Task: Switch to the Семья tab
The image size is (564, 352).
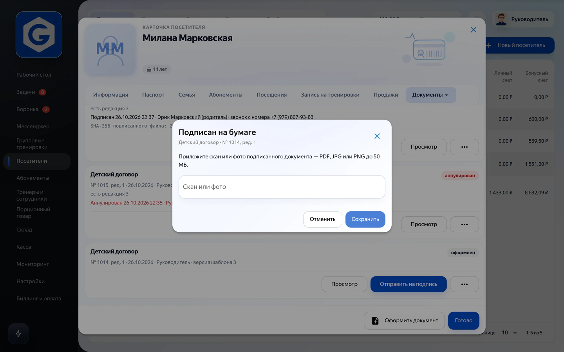Action: coord(186,95)
